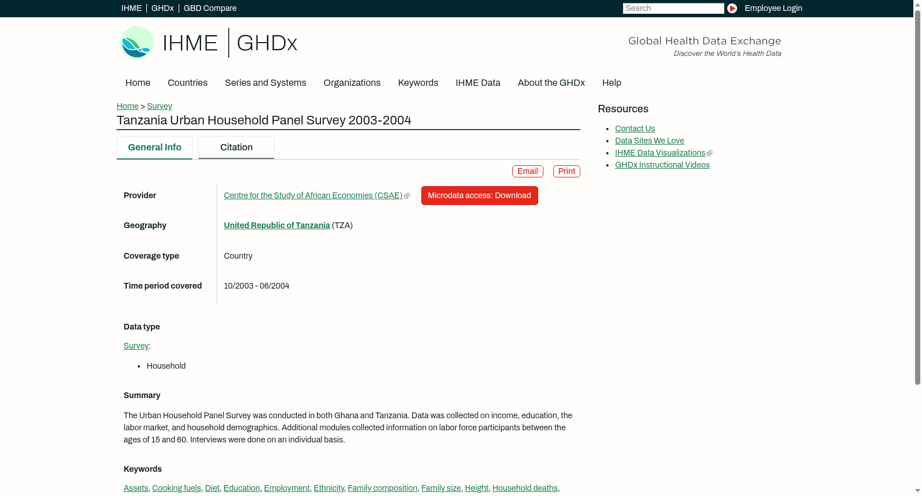
Task: Open GHDx Instructional Videos link
Action: (662, 165)
